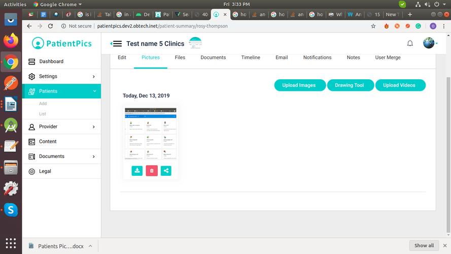The image size is (451, 254).
Task: Download the uploaded picture
Action: pos(137,171)
